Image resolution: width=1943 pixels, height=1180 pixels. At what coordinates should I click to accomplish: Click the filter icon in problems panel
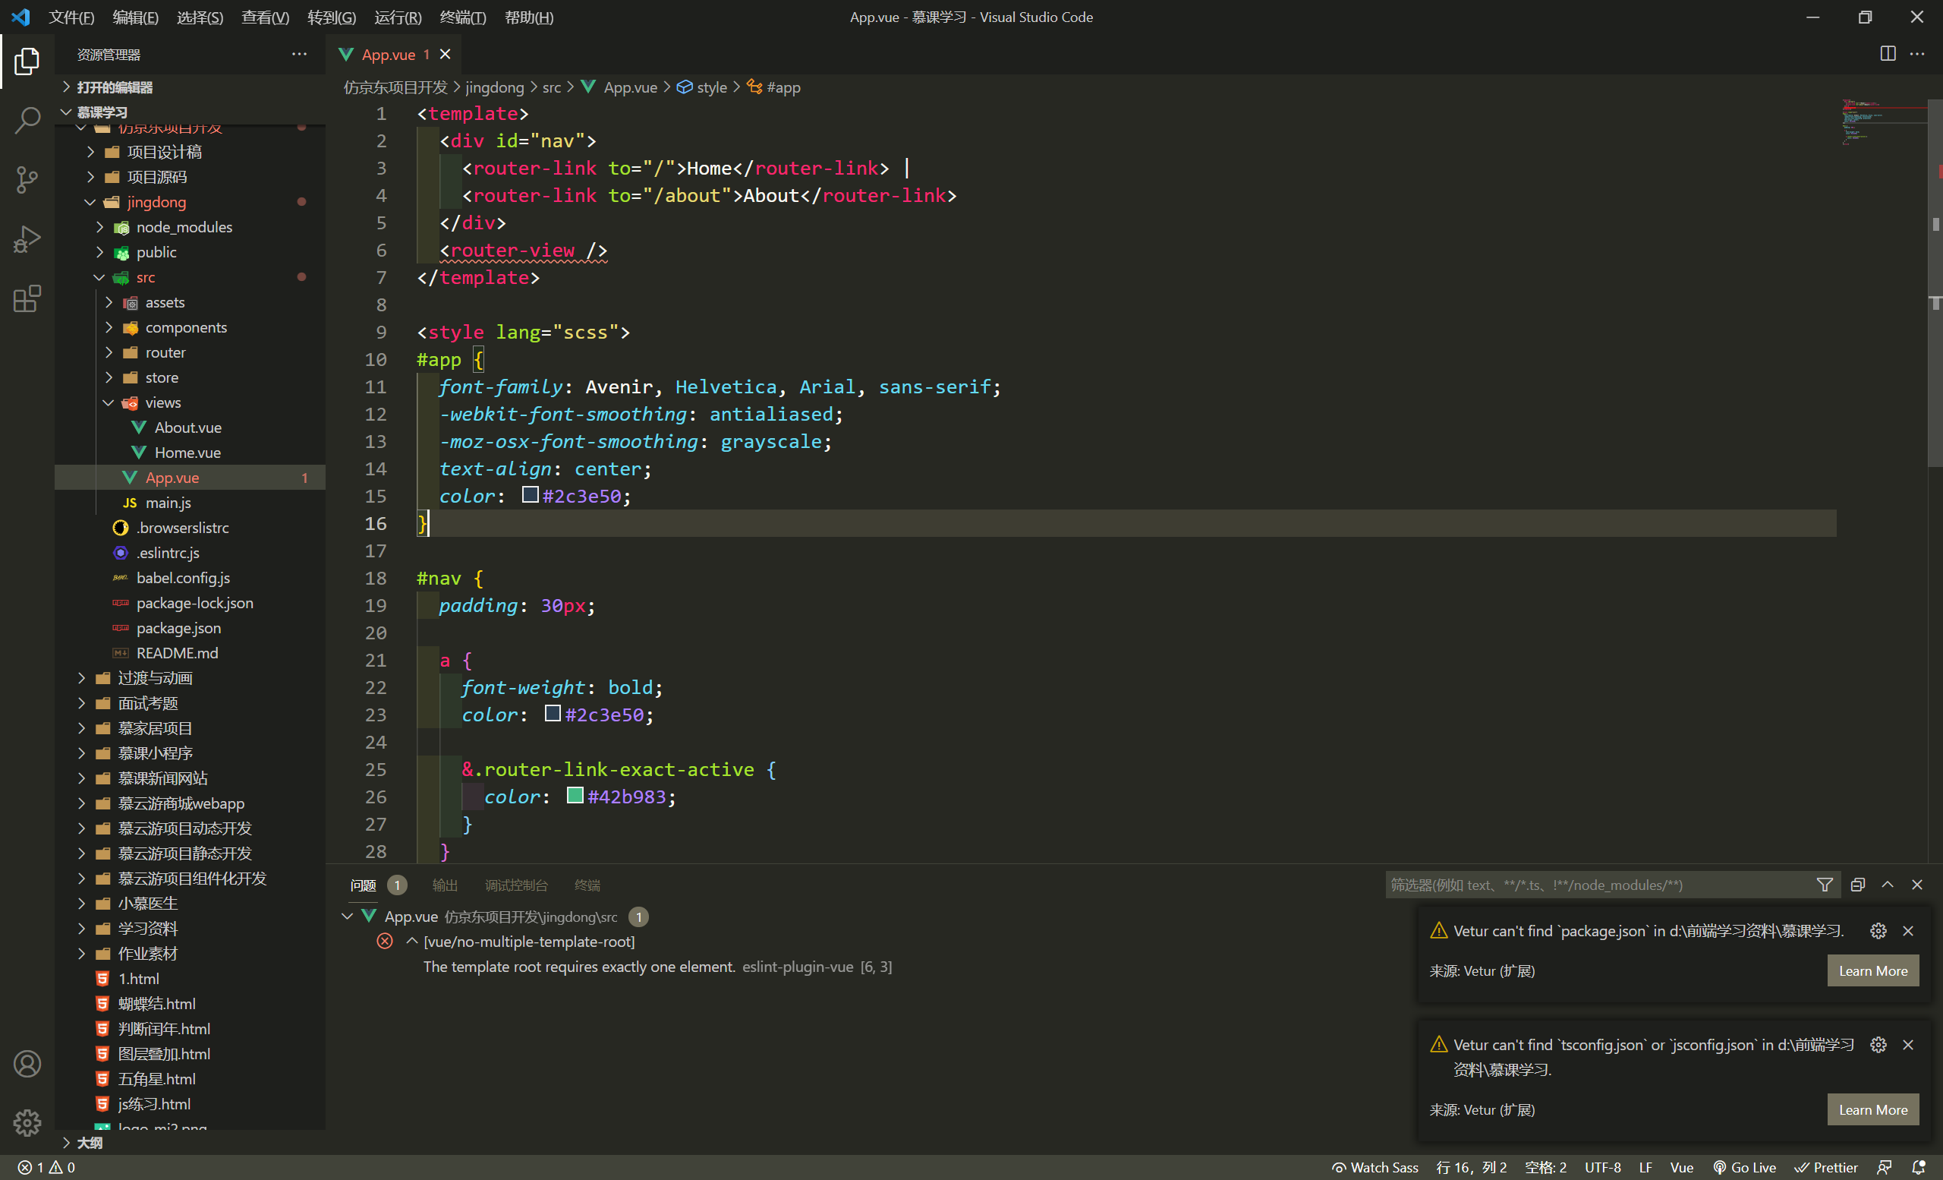pos(1824,885)
